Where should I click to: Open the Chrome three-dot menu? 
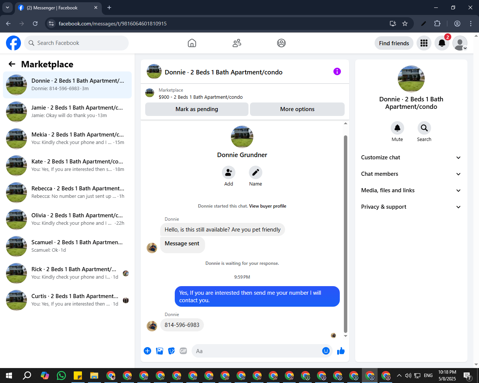[x=471, y=24]
